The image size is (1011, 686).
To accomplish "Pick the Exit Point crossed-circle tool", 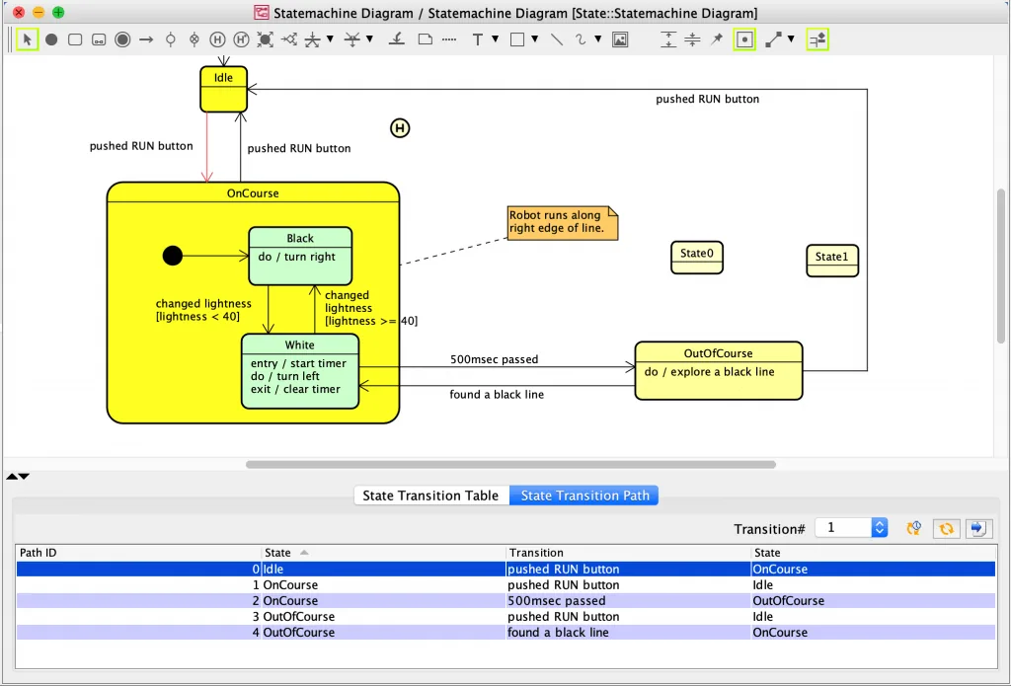I will tap(194, 39).
